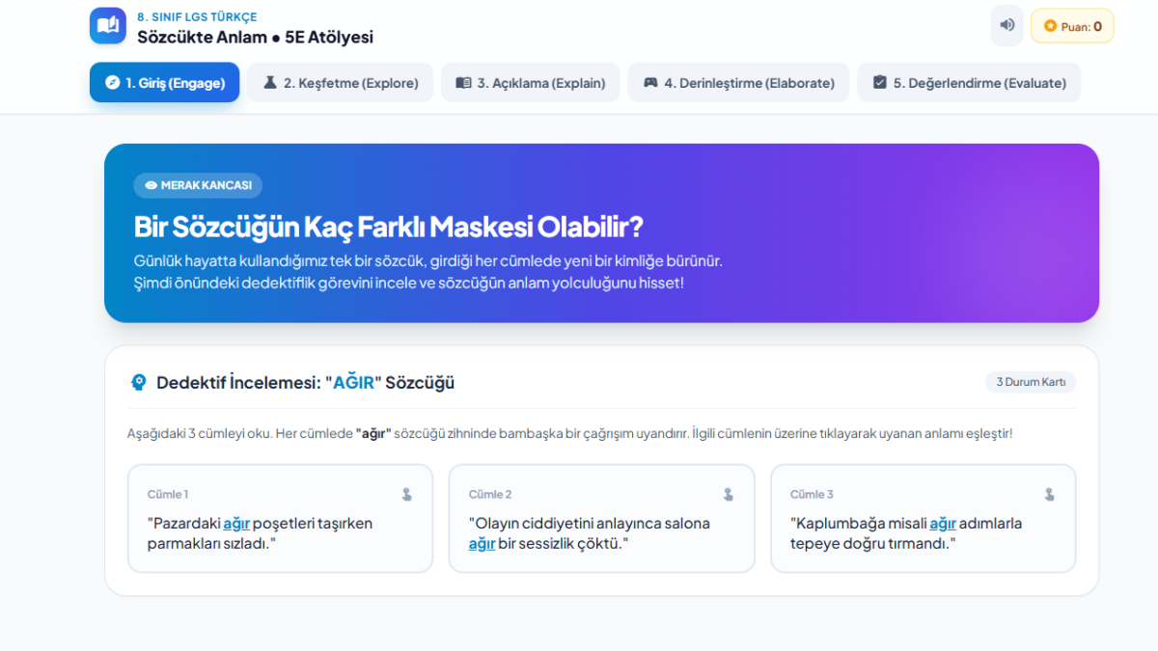This screenshot has width=1158, height=651.
Task: Open 5. Değerlendirme (Evaluate) tab
Action: pos(969,83)
